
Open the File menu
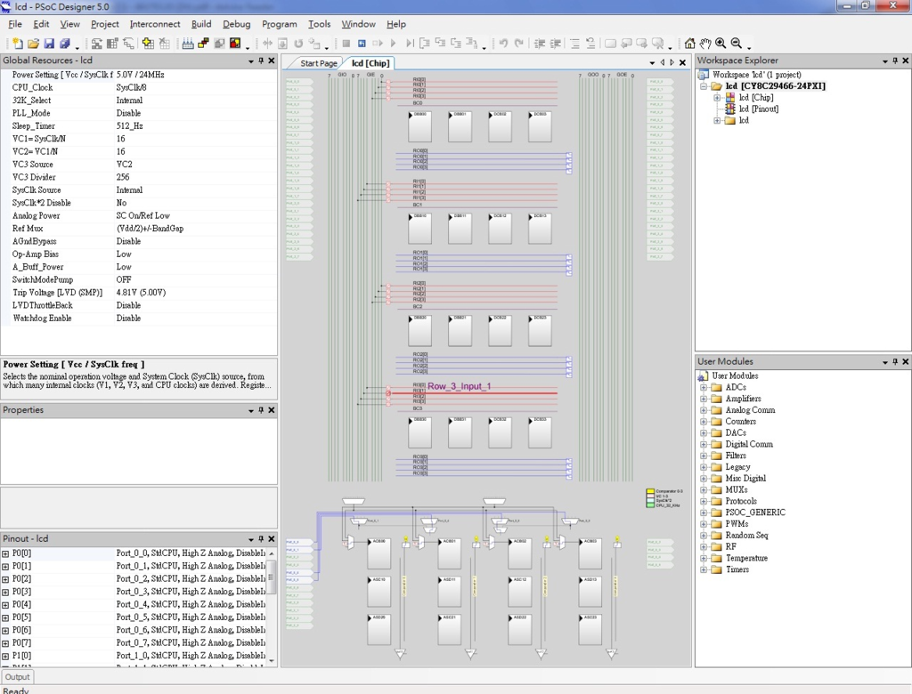[x=14, y=24]
